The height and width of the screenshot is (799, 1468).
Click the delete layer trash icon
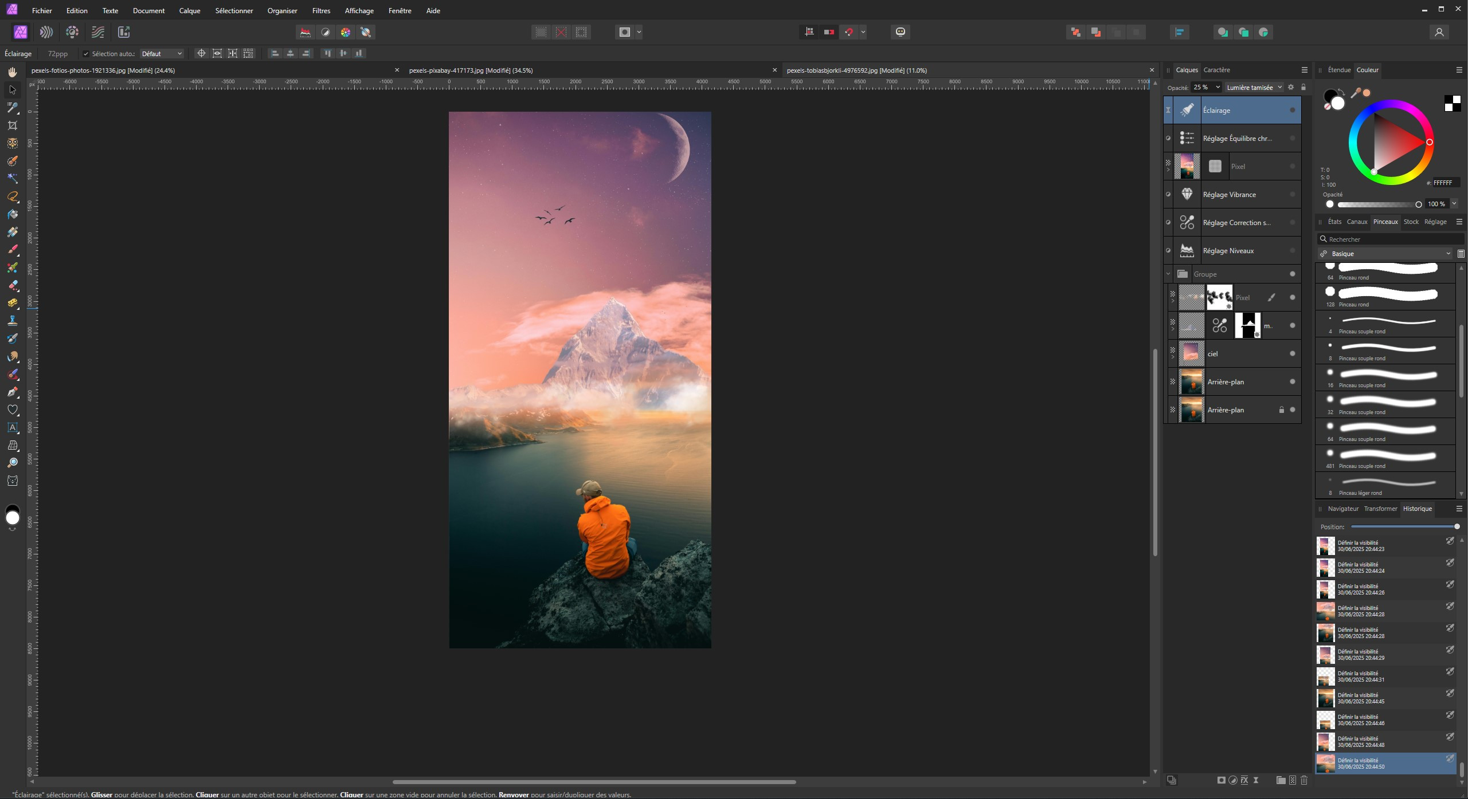(1304, 780)
